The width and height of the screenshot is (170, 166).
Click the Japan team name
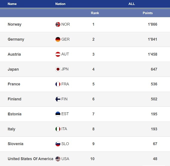click(13, 69)
